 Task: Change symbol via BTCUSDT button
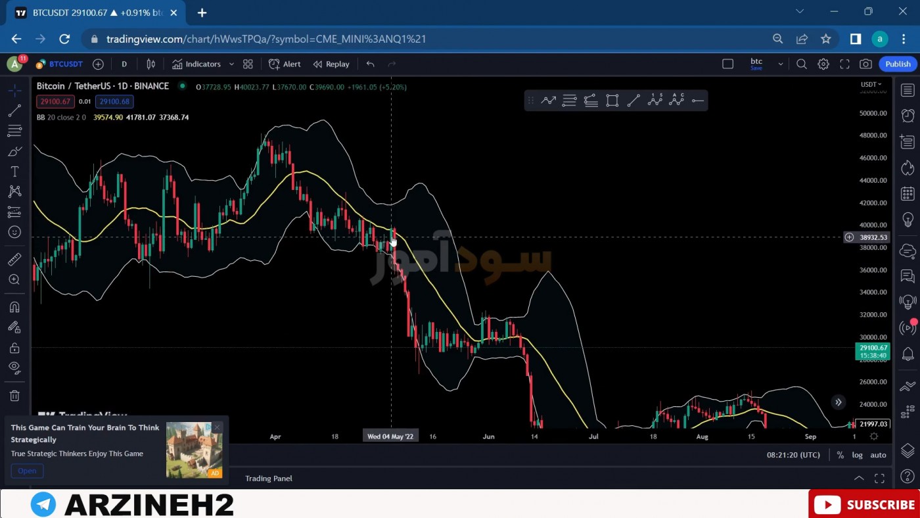(x=60, y=64)
